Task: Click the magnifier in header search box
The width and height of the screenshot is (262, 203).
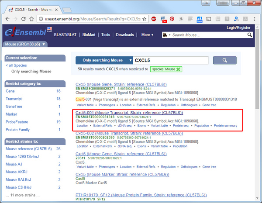Action: click(249, 35)
